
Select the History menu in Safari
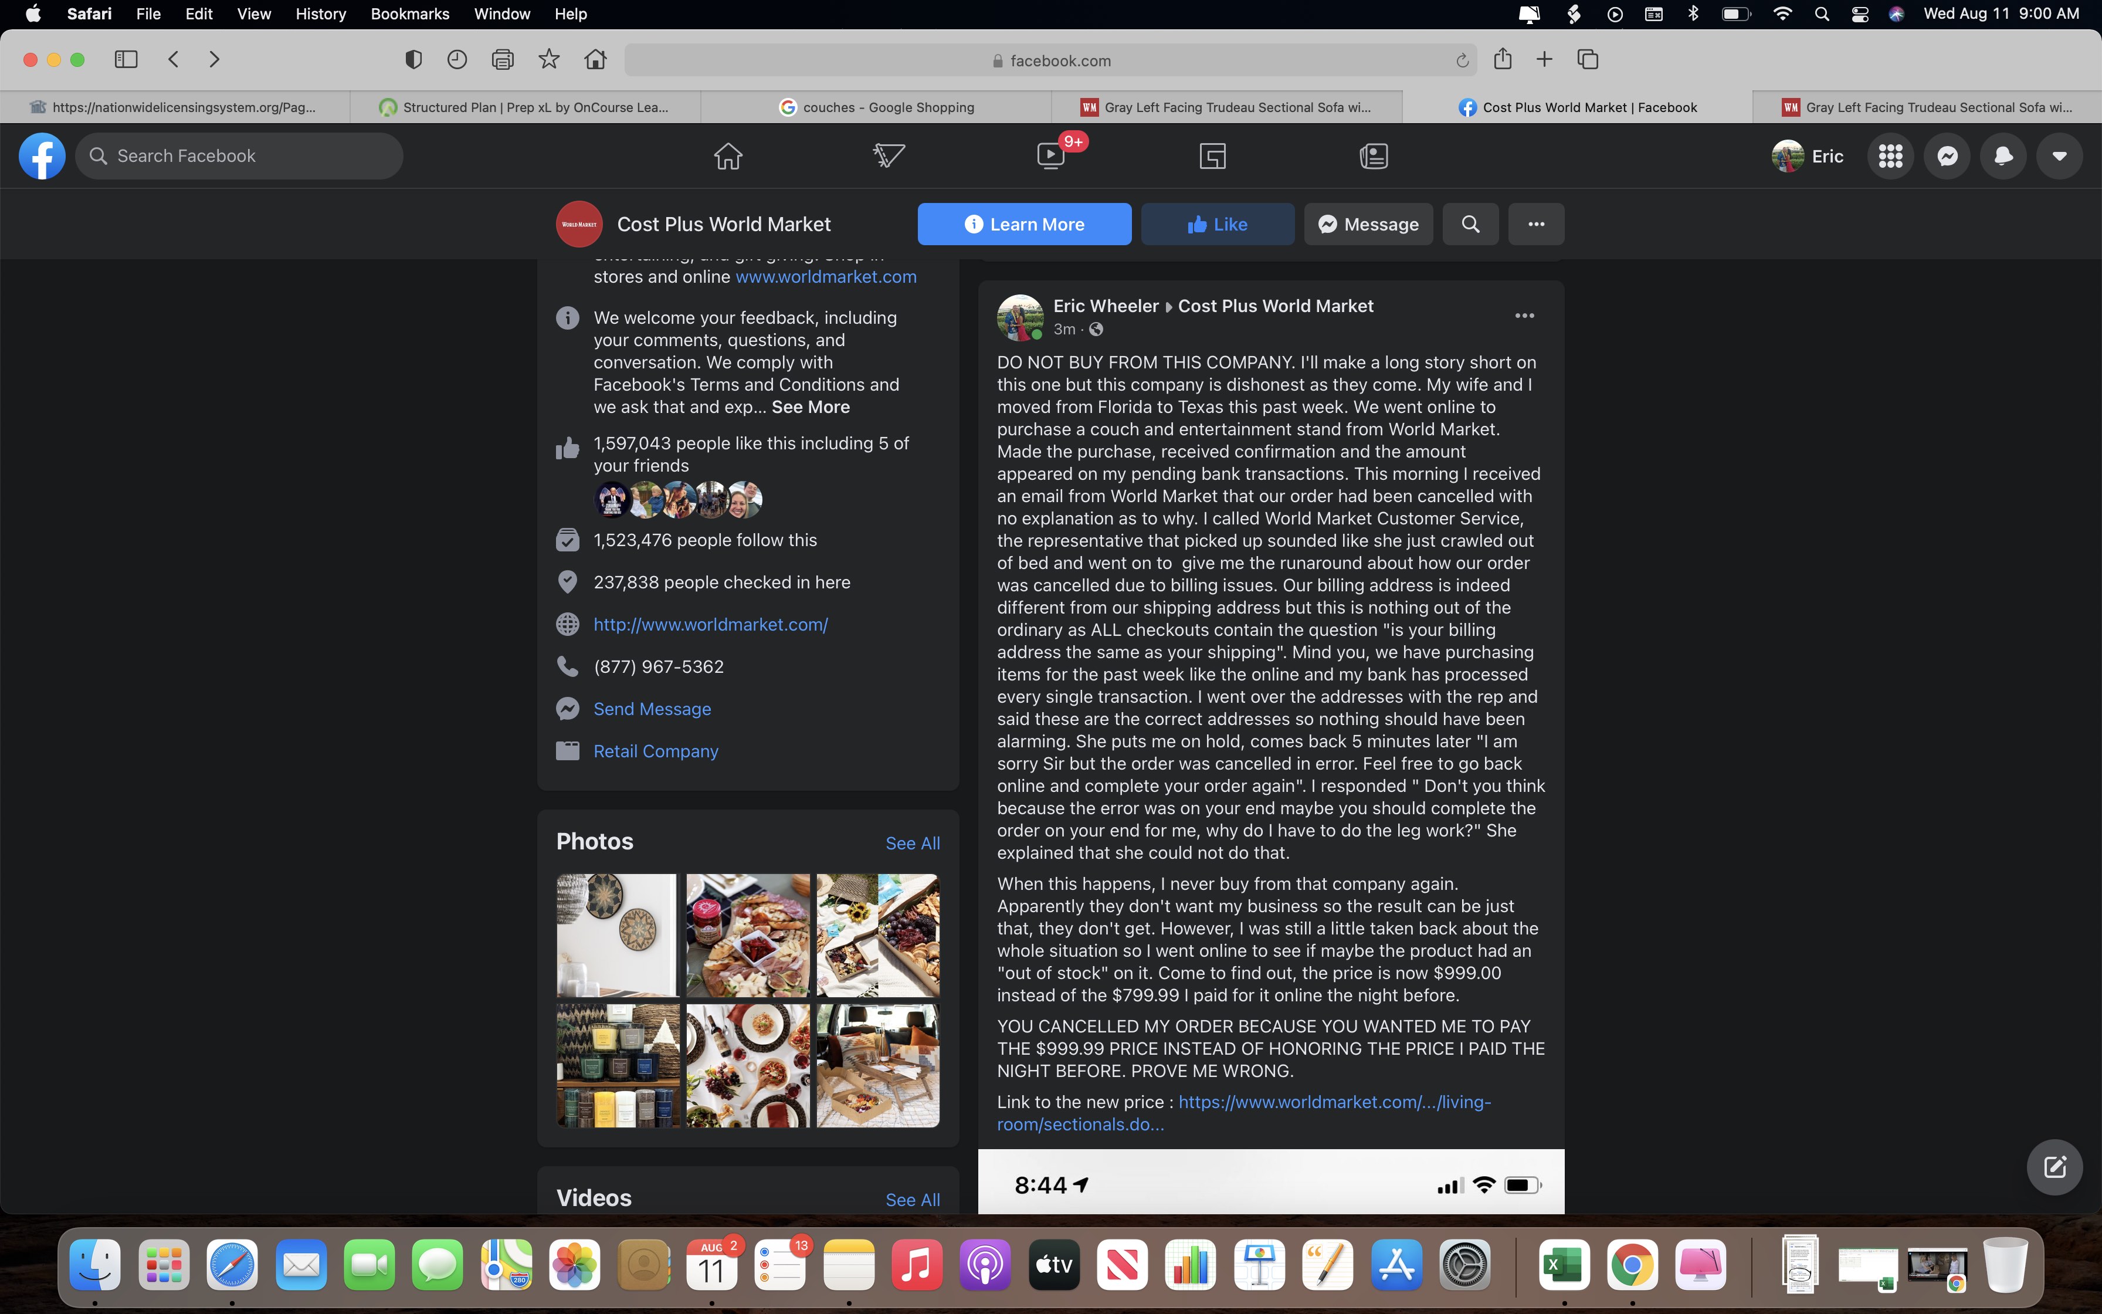[x=318, y=13]
